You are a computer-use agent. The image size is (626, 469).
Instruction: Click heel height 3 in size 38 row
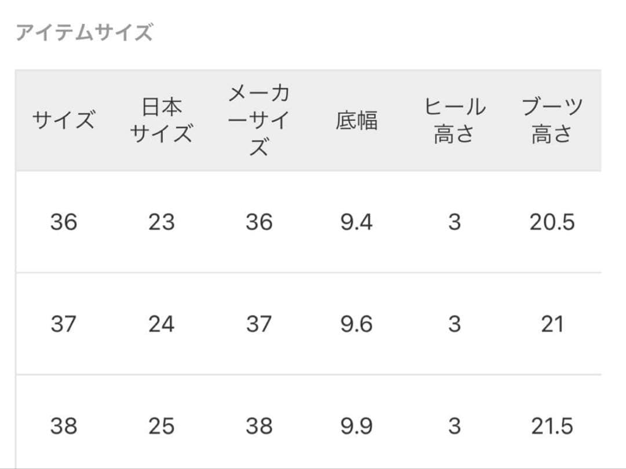tap(454, 426)
